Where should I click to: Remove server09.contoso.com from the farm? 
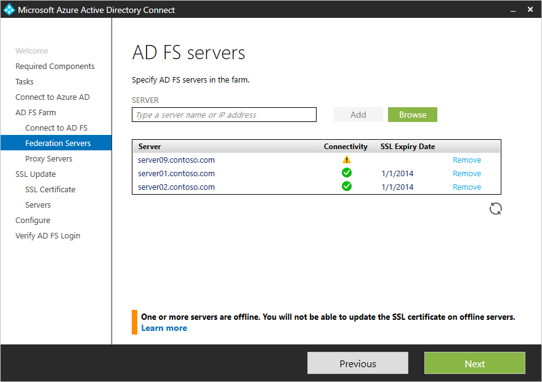click(x=467, y=160)
